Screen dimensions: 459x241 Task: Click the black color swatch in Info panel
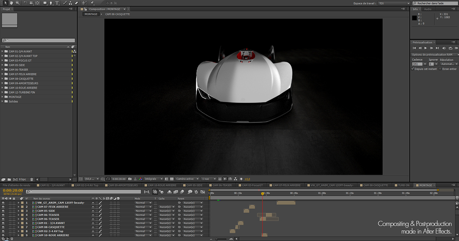414,18
